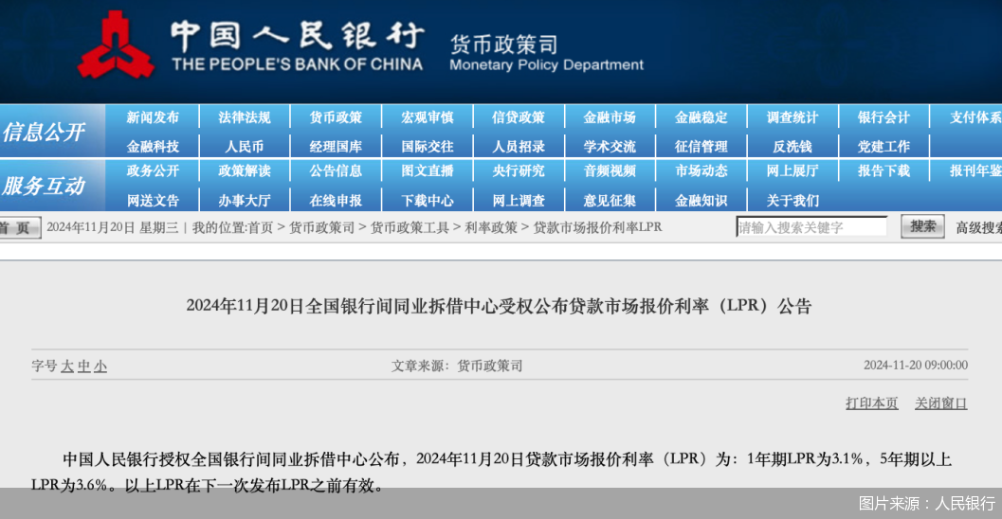1002x519 pixels.
Task: Open 支付体系 menu item
Action: (x=975, y=117)
